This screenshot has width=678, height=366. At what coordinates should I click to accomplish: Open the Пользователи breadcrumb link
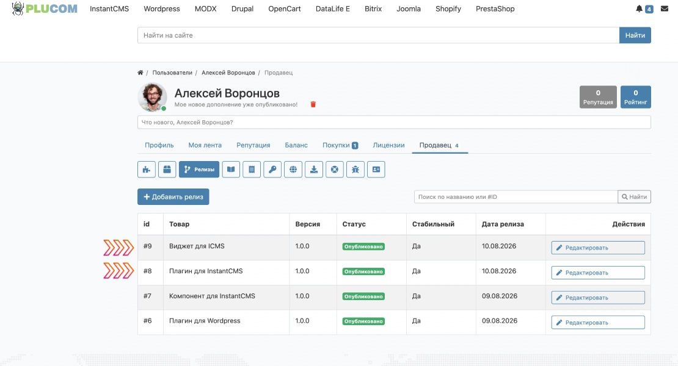click(x=172, y=73)
